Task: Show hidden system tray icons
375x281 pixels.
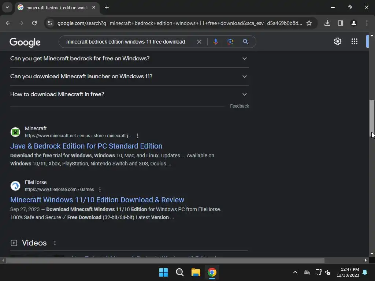Action: point(295,272)
